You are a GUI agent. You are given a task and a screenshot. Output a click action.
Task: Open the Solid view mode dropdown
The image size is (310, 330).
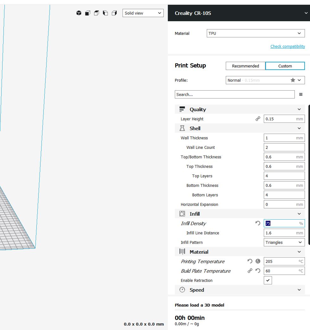click(x=143, y=13)
